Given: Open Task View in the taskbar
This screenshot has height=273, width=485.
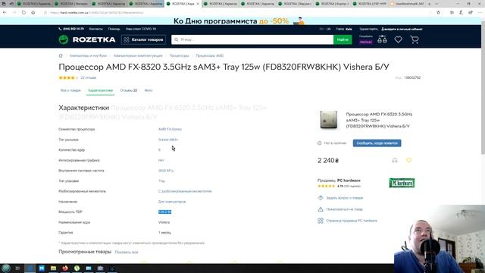Looking at the screenshot, I should [17, 268].
